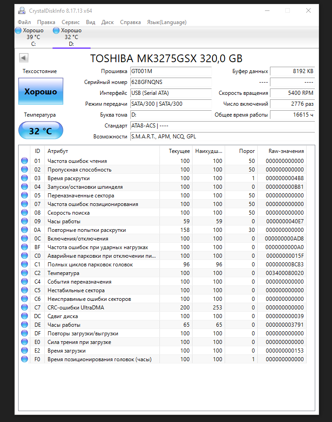Click the rotation speed value 5400 RPM
Viewport: 332px width, 422px height.
click(292, 93)
